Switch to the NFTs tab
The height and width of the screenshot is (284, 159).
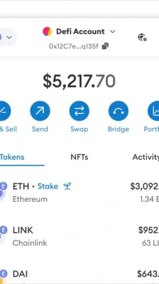(79, 157)
